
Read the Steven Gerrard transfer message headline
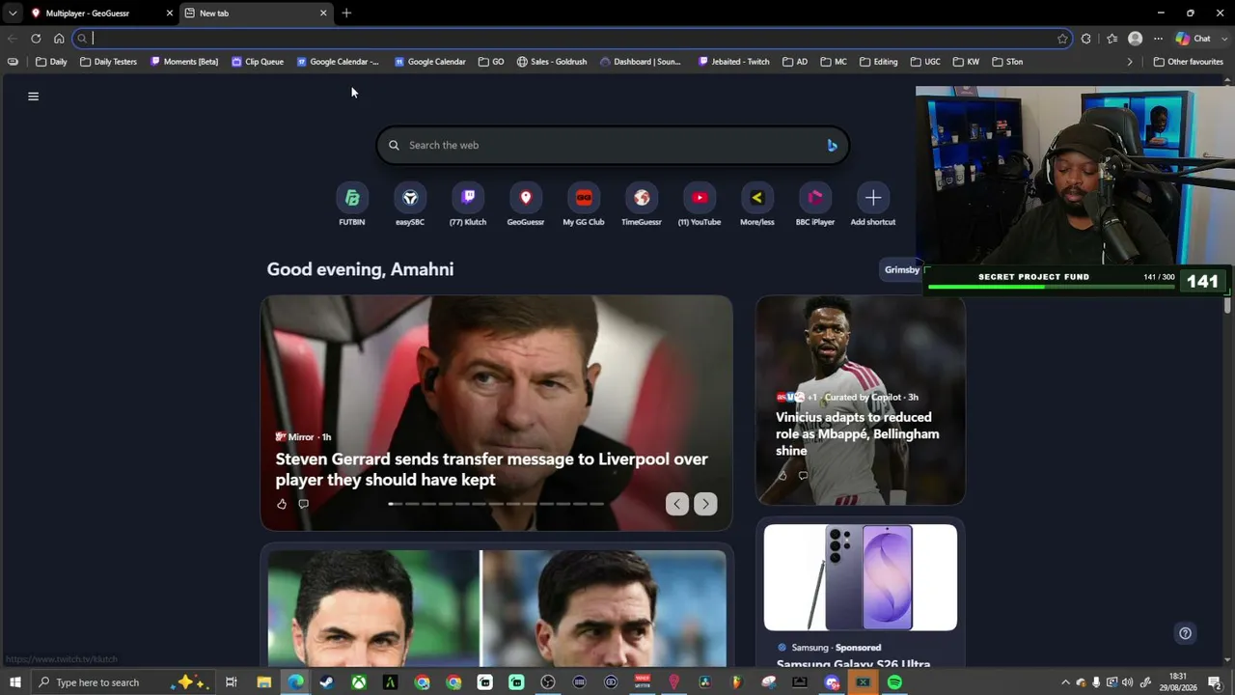click(x=492, y=469)
